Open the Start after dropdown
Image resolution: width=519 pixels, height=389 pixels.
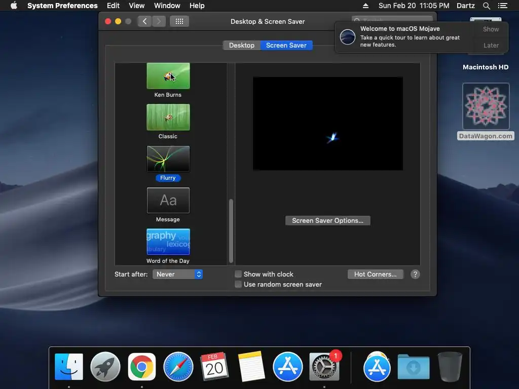pos(177,274)
